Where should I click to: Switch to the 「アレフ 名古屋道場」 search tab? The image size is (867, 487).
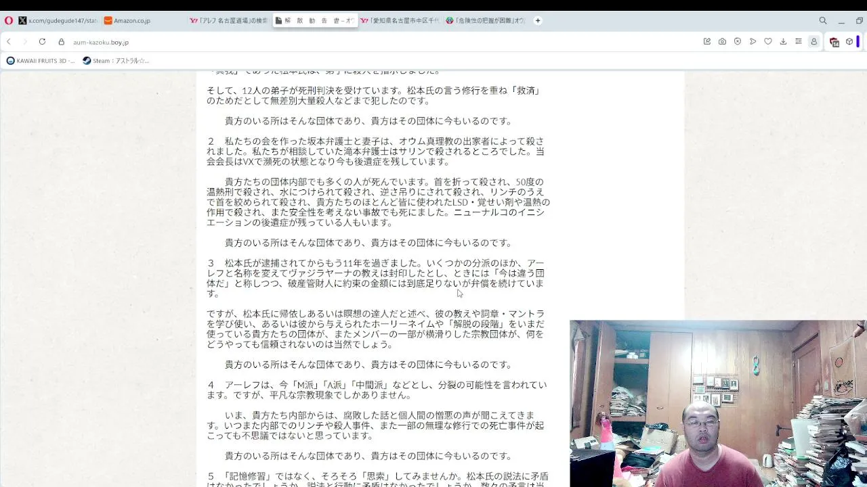229,21
